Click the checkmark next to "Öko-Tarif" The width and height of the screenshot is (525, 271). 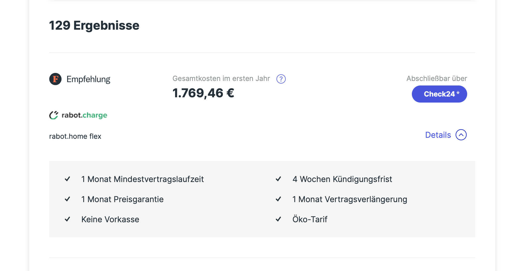point(278,219)
